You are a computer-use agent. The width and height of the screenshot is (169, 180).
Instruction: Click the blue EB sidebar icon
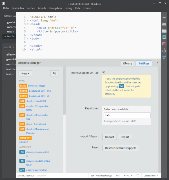[x=164, y=37]
